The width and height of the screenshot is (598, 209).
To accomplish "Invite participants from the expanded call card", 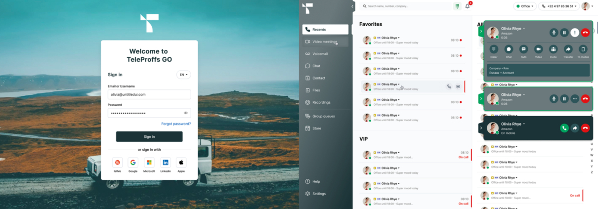I will click(x=553, y=49).
